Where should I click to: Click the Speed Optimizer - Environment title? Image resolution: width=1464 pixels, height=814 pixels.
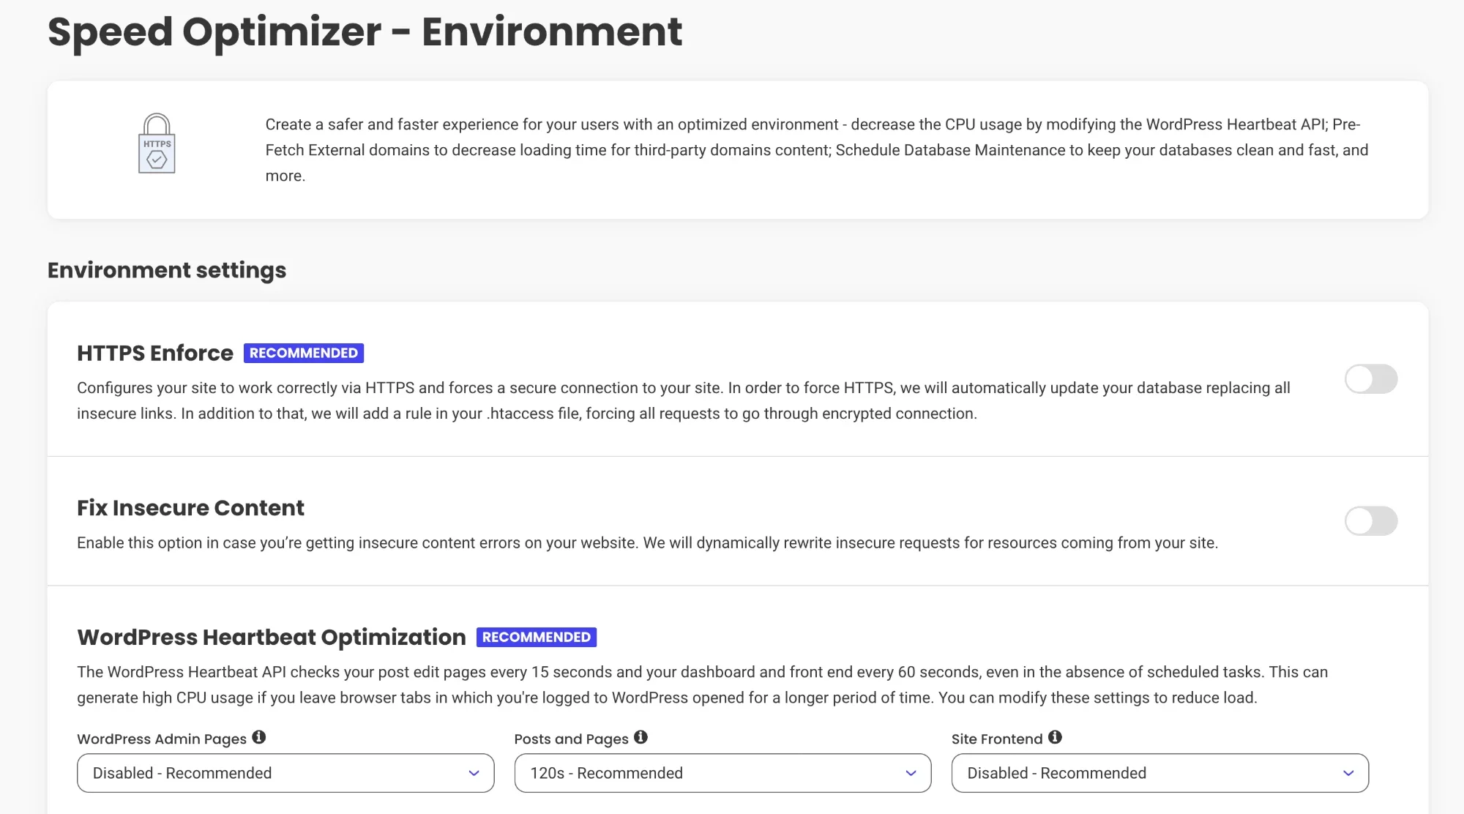(365, 31)
